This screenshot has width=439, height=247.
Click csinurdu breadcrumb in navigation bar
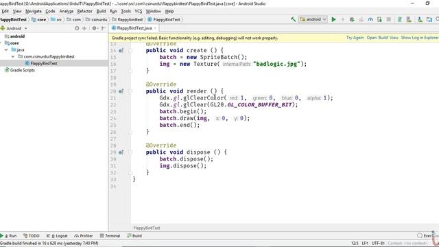[96, 20]
